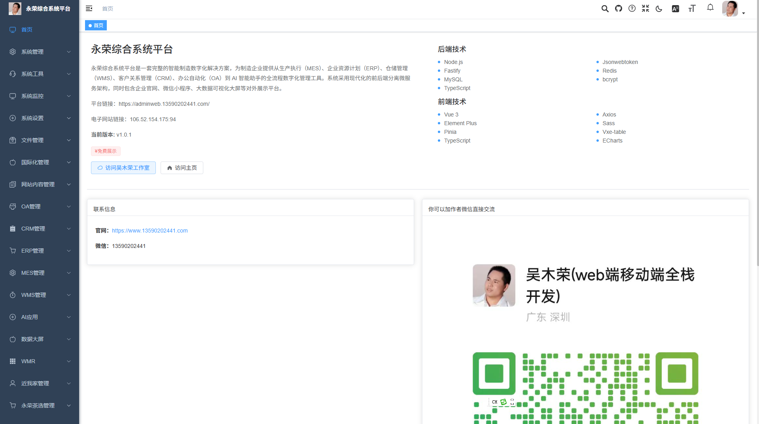Click the 首页 breadcrumb in header

(x=108, y=9)
